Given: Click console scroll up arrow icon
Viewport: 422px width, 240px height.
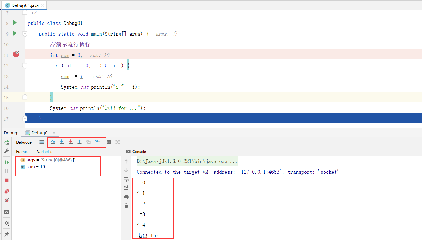Looking at the screenshot, I should pyautogui.click(x=126, y=161).
